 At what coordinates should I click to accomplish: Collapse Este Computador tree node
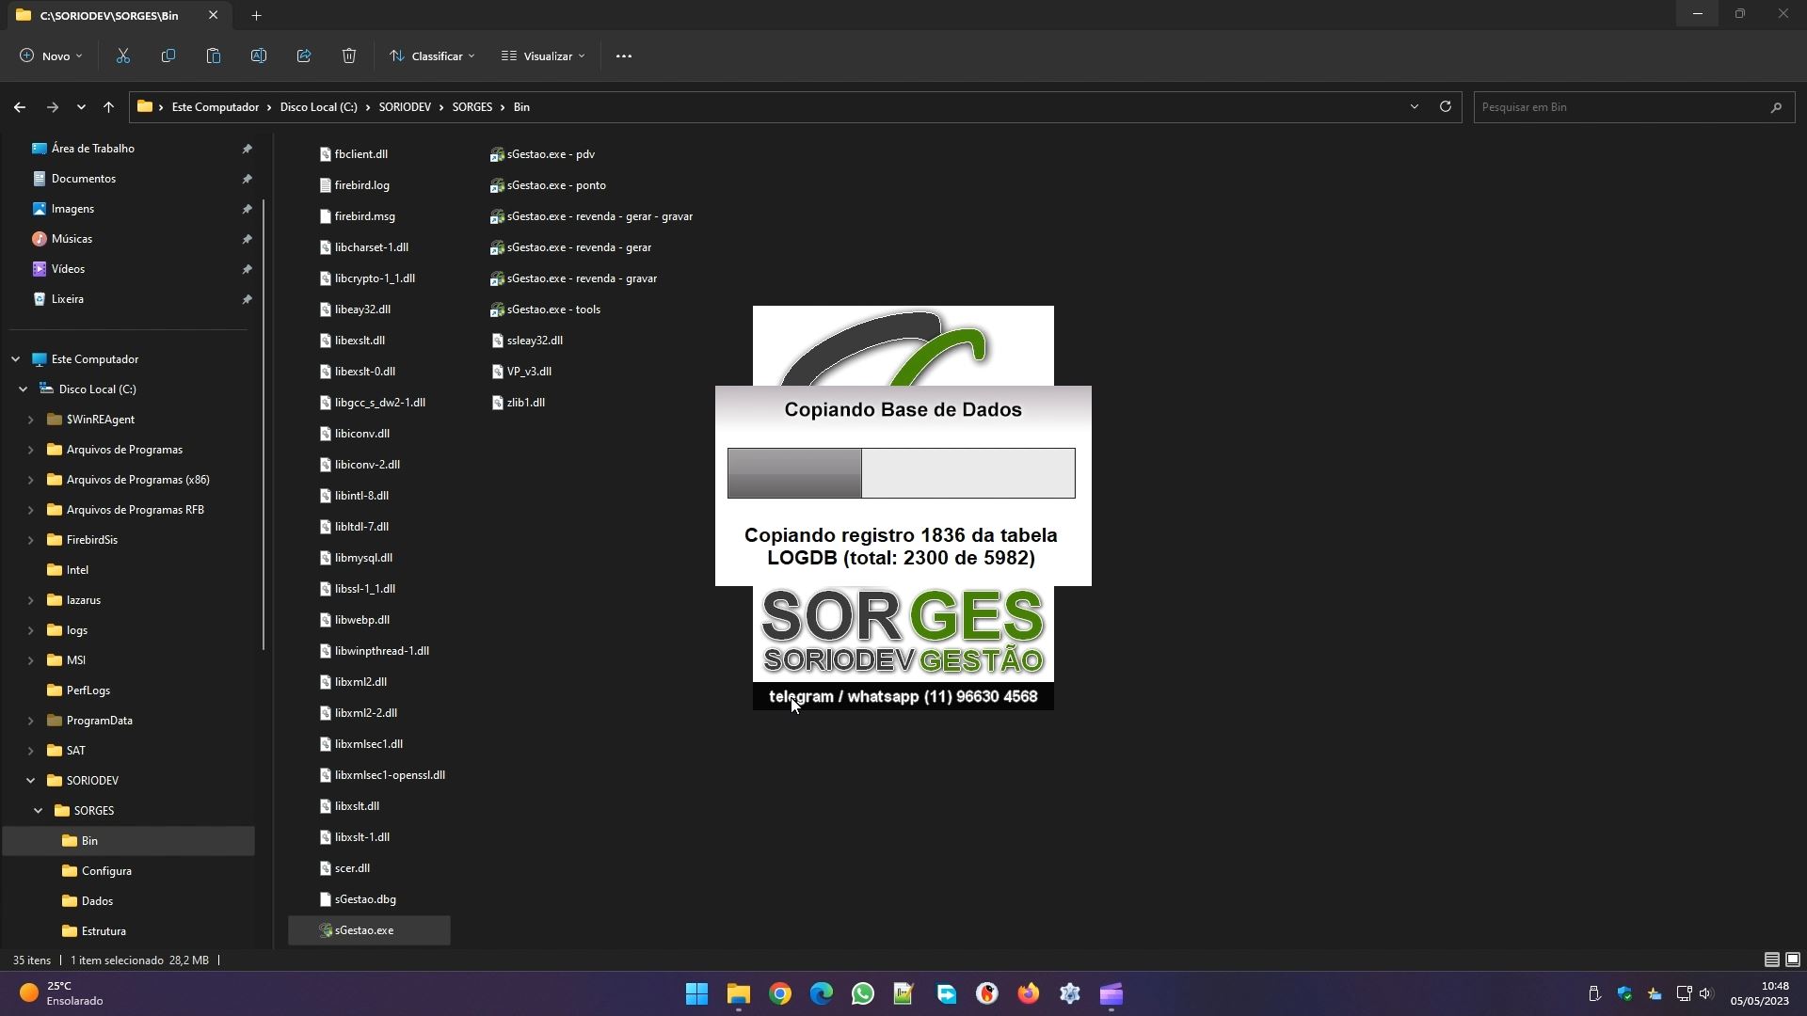click(16, 359)
